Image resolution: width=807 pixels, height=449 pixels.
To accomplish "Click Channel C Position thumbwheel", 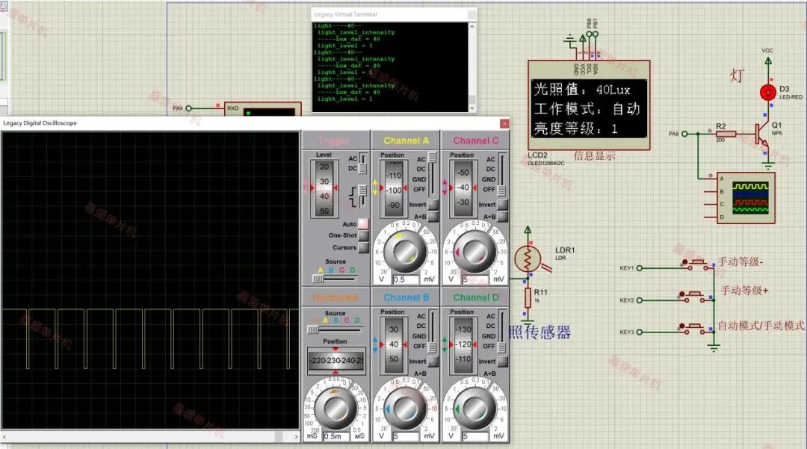I will pyautogui.click(x=463, y=188).
